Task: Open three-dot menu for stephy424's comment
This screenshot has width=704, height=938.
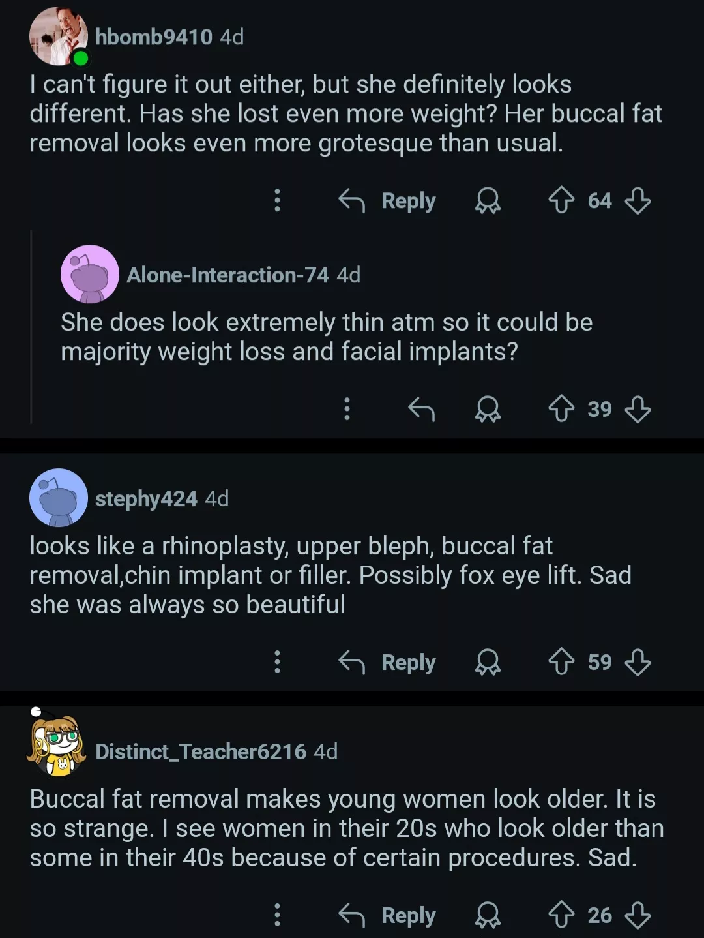Action: [277, 662]
